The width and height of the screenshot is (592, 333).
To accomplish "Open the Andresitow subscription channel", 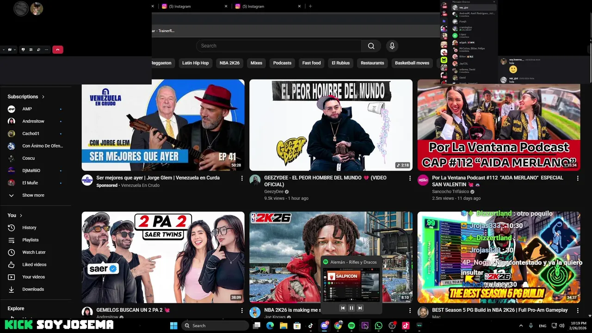I will pos(33,121).
